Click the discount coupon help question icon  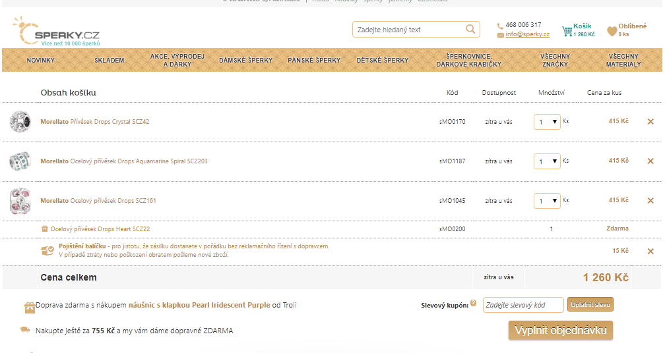coord(473,304)
